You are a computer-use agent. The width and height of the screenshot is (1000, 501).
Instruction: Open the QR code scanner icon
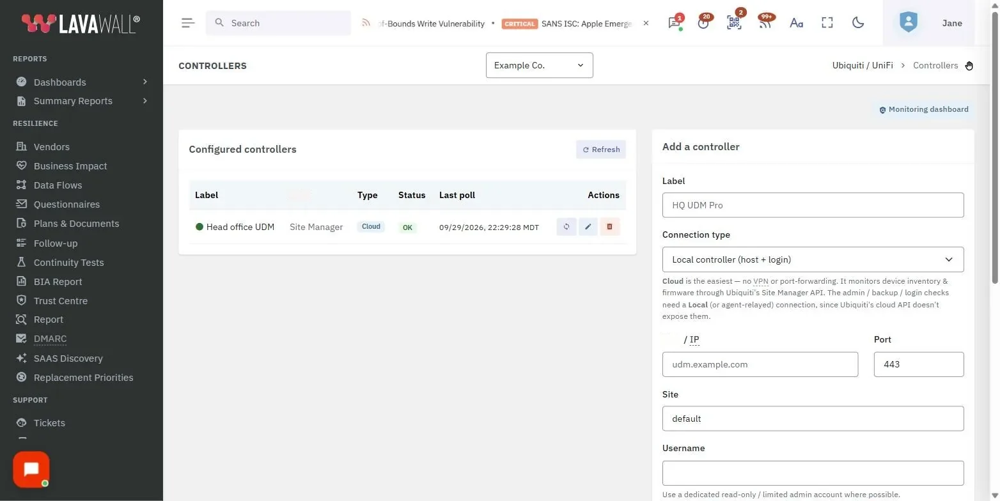tap(734, 22)
